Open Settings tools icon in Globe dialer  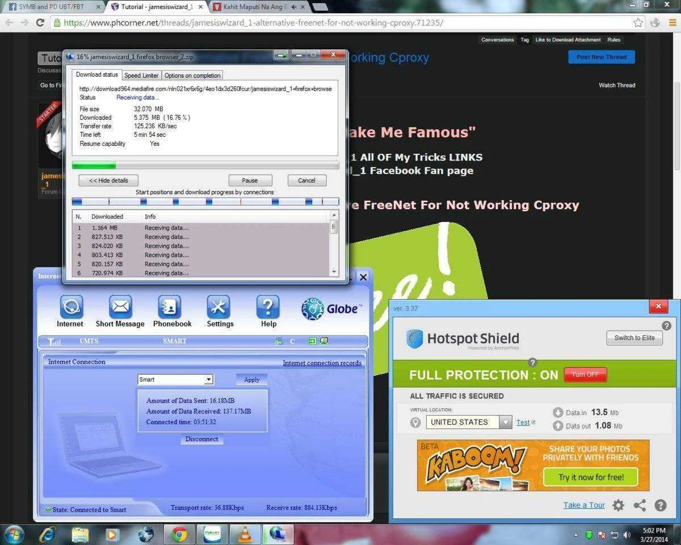[218, 307]
